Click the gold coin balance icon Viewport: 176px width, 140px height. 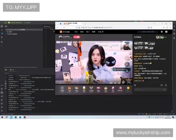[x=128, y=88]
